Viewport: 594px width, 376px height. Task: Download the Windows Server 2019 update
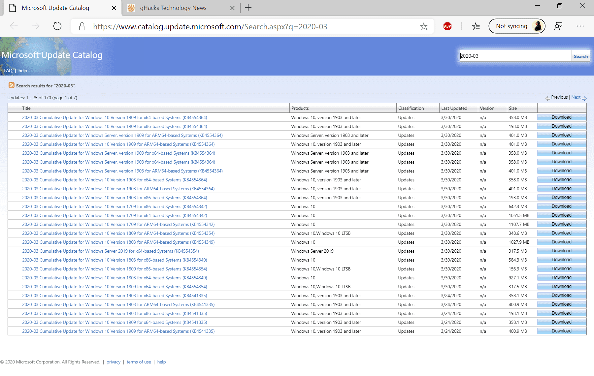(562, 251)
